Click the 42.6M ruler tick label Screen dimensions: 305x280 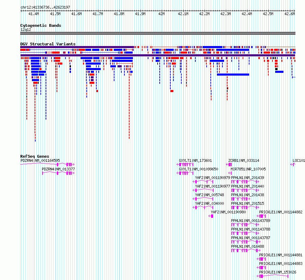290,14
